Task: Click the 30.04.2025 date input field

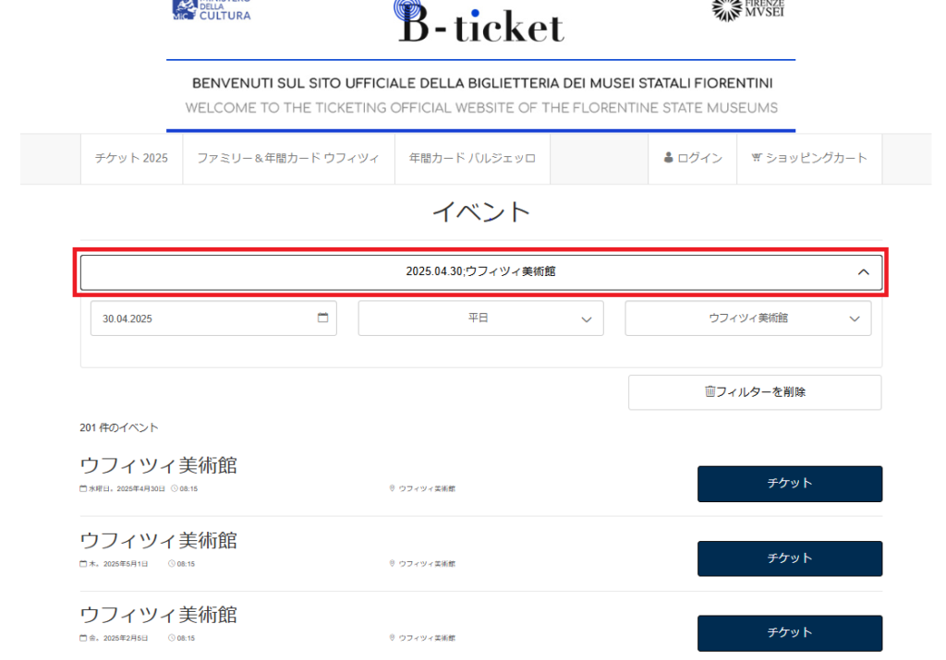Action: point(213,318)
